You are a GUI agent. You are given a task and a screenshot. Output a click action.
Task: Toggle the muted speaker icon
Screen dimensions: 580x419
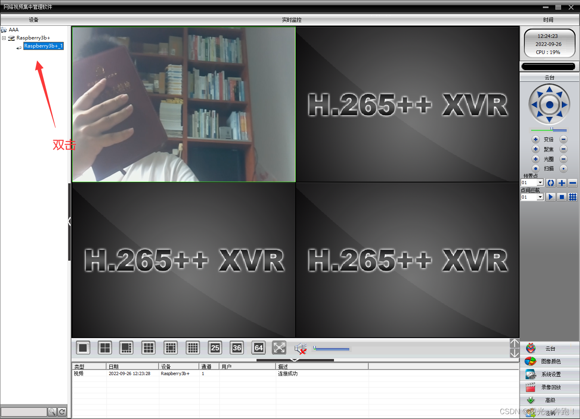(300, 348)
